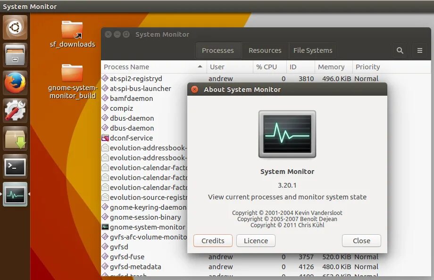Select System Monitor icon in the dock
434x280 pixels.
pos(15,194)
